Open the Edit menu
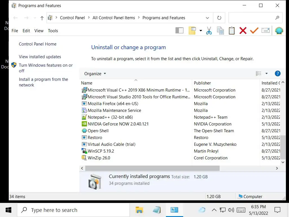289x217 pixels. click(26, 31)
